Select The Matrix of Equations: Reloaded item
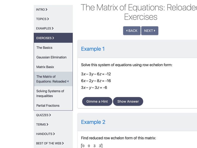Screen dimensions: 197x148 tap(51, 79)
